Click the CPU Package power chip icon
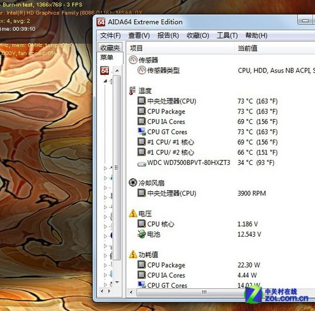 coord(141,264)
